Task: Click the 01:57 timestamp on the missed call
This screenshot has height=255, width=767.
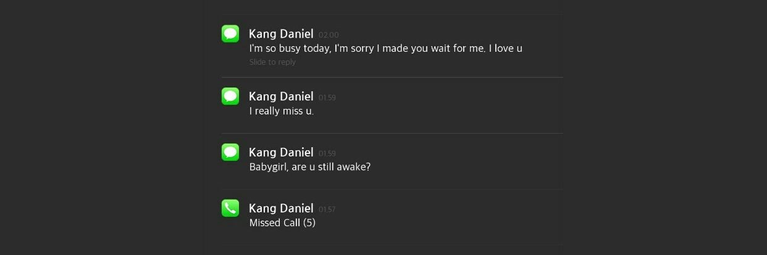Action: (327, 209)
